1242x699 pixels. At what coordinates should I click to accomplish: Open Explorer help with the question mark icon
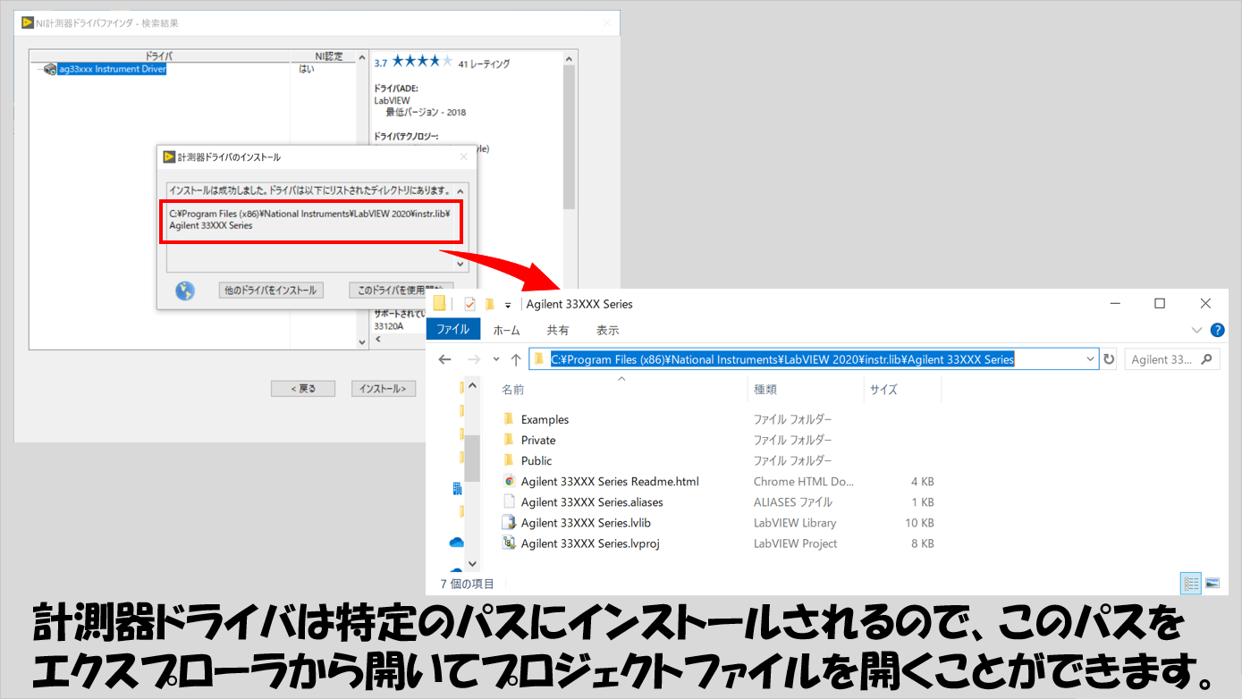tap(1217, 330)
